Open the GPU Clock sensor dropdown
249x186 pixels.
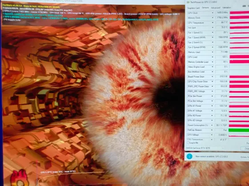click(213, 13)
